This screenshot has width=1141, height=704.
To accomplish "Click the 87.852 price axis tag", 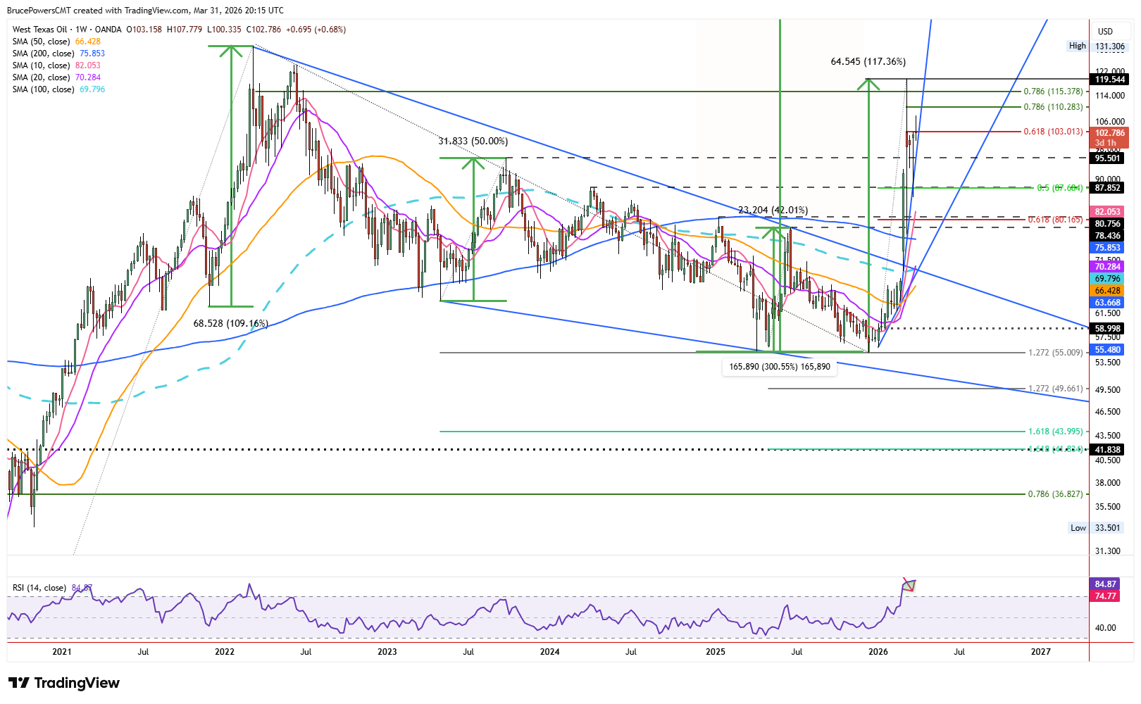I will pyautogui.click(x=1107, y=188).
